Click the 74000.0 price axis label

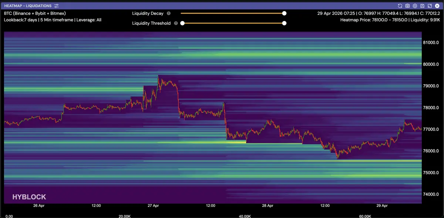coord(431,194)
